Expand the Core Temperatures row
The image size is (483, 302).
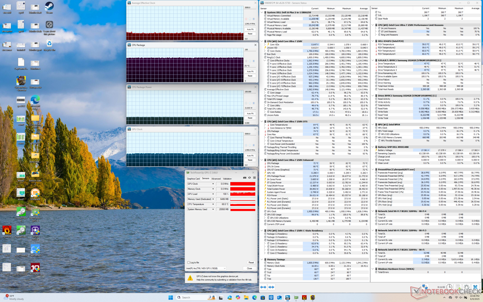[x=265, y=125]
